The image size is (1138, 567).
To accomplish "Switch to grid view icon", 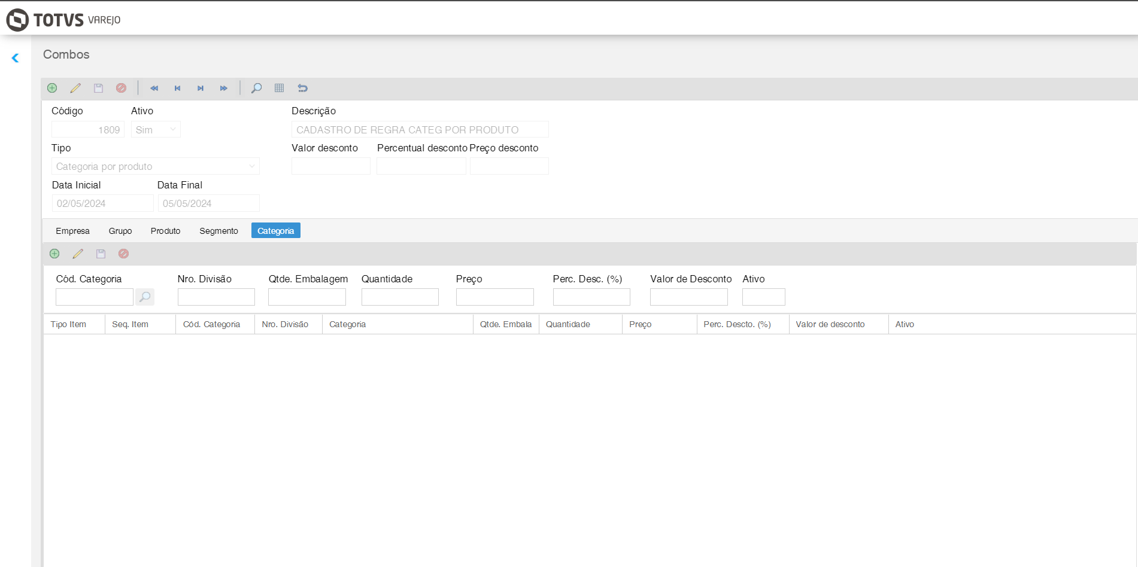I will pos(279,88).
